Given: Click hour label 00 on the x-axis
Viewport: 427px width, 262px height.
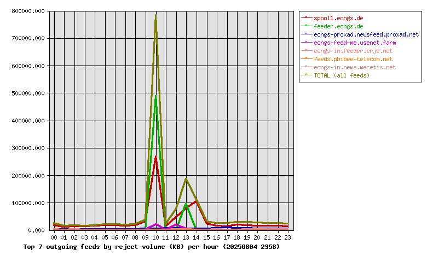Looking at the screenshot, I should (54, 237).
